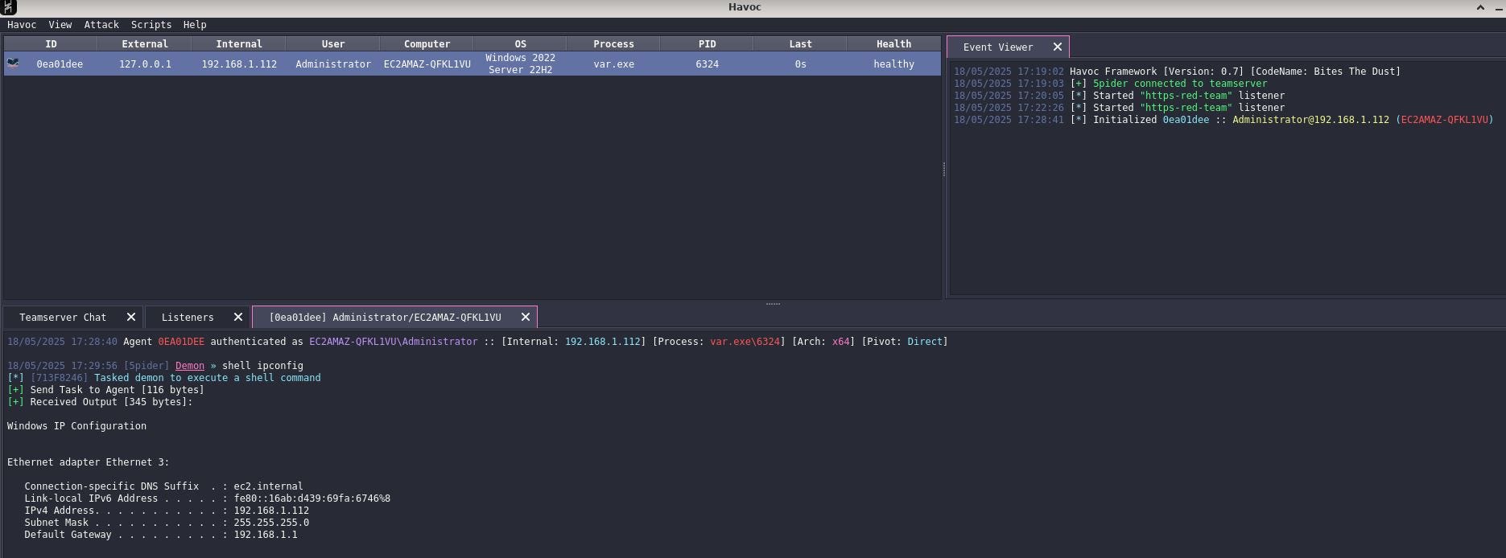Click the Send Task to Agent line
This screenshot has width=1506, height=558.
coord(105,390)
